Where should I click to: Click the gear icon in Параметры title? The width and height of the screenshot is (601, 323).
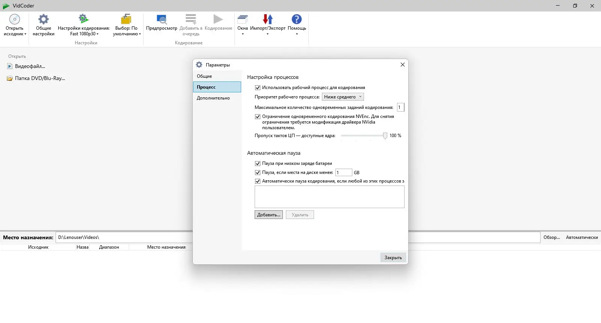(x=199, y=65)
